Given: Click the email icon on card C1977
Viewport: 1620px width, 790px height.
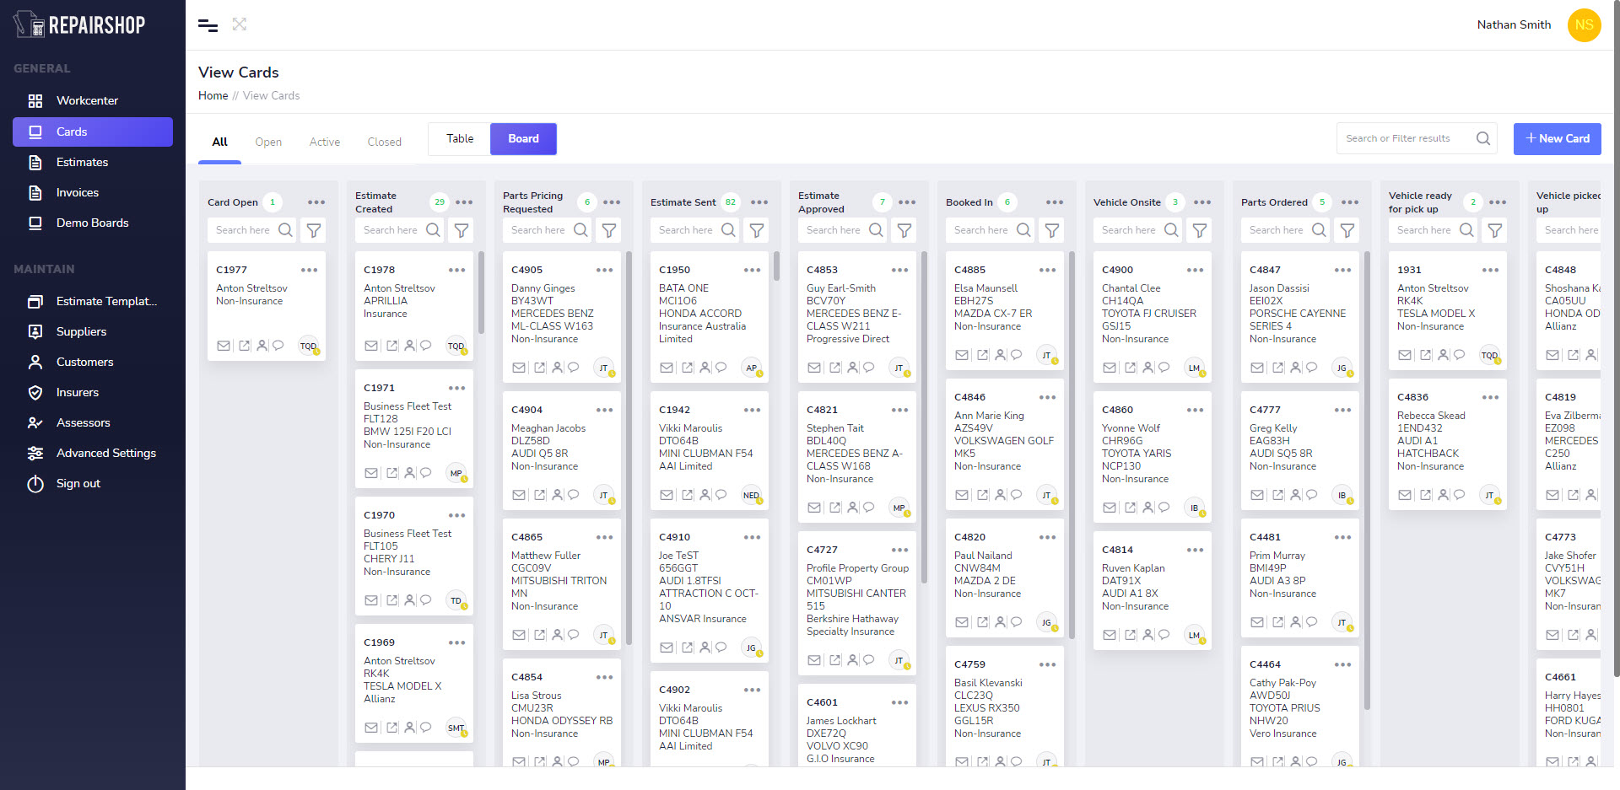Looking at the screenshot, I should point(224,346).
